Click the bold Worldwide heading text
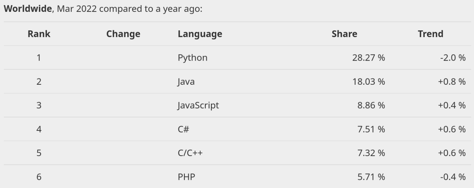 point(27,9)
